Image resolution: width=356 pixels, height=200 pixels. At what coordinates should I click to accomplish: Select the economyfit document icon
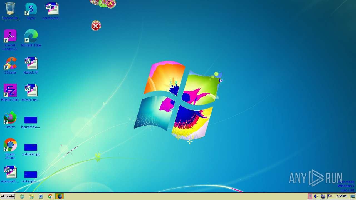click(x=10, y=174)
